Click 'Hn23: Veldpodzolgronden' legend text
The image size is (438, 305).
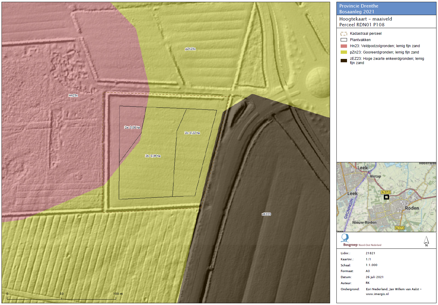385,46
